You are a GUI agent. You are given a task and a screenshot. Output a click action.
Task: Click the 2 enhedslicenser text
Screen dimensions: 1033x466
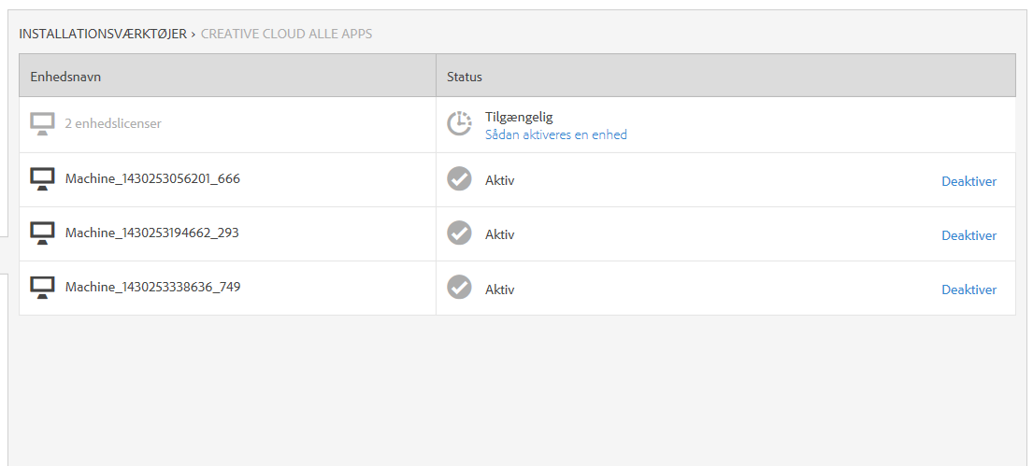(113, 123)
